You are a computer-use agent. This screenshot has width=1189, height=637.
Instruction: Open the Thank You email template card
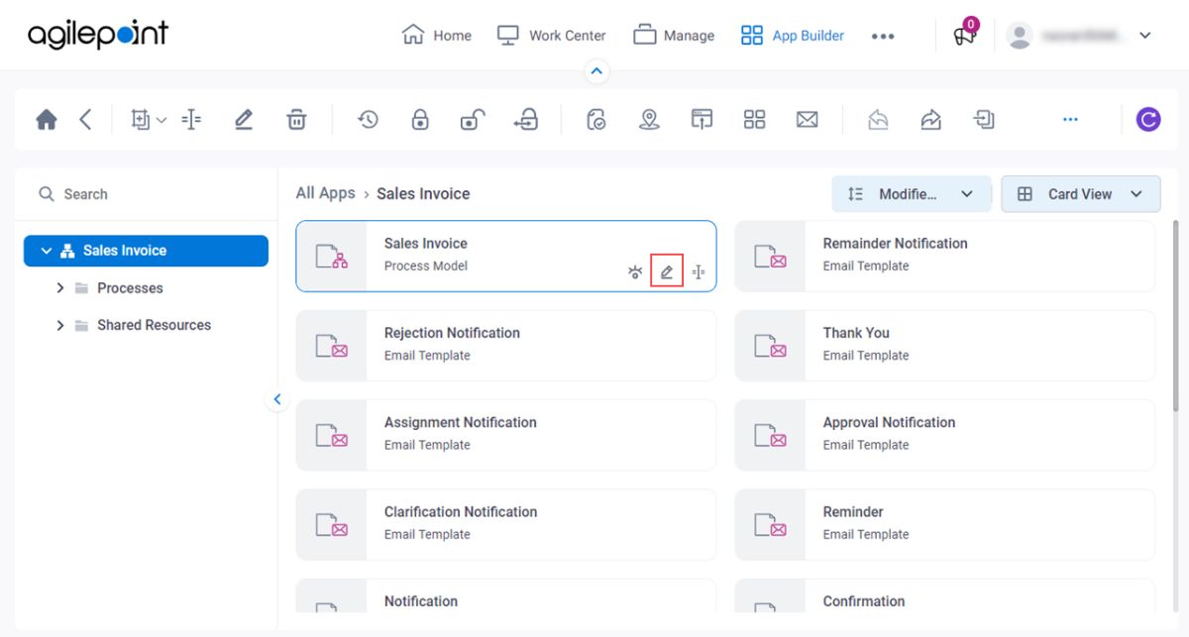944,346
